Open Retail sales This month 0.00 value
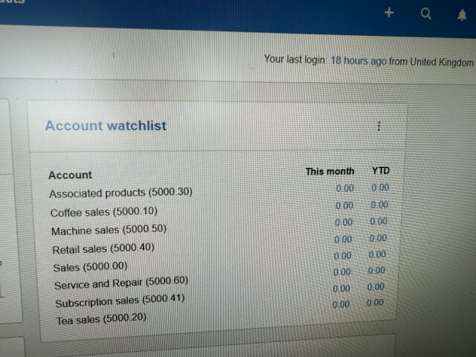This screenshot has height=357, width=476. [x=343, y=239]
